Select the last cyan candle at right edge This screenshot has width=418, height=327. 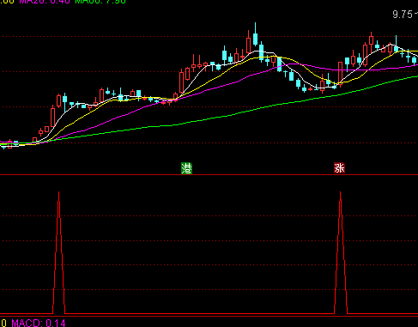[x=414, y=60]
